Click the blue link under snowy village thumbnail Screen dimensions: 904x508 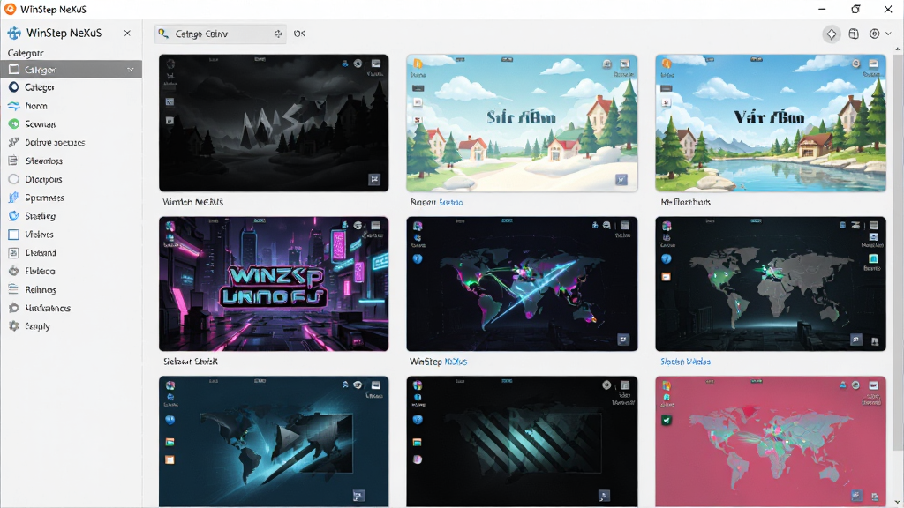[x=451, y=203]
